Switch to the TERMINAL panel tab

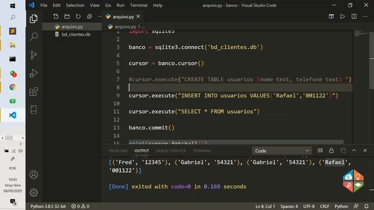point(202,150)
